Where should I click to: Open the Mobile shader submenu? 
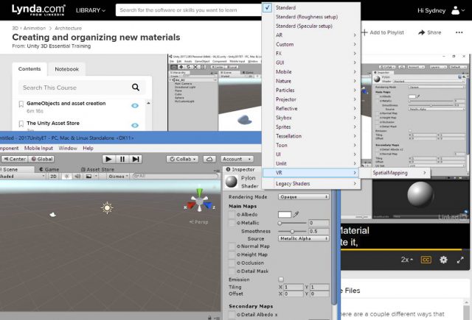[311, 72]
